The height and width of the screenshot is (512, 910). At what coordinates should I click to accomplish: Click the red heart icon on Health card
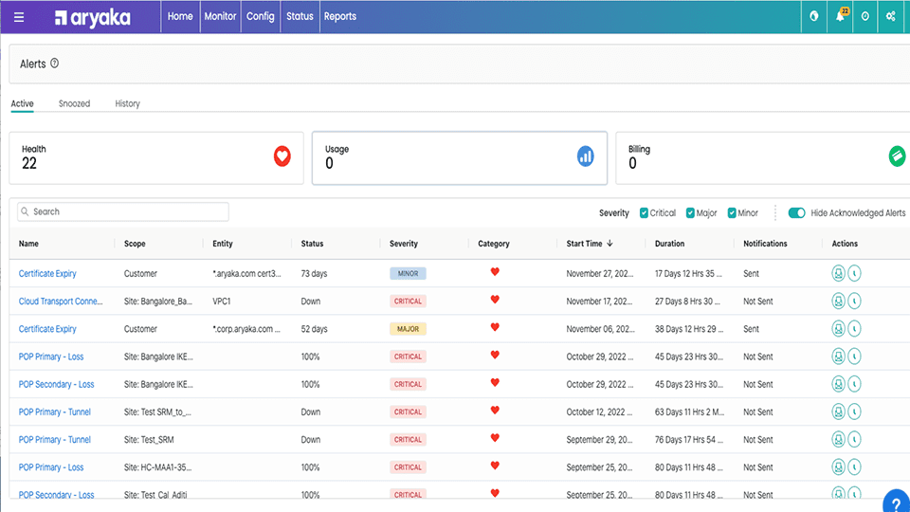tap(282, 156)
